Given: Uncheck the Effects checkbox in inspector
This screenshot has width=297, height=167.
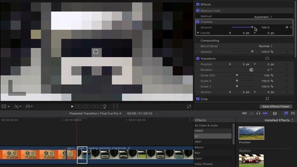Looking at the screenshot, I should [198, 4].
